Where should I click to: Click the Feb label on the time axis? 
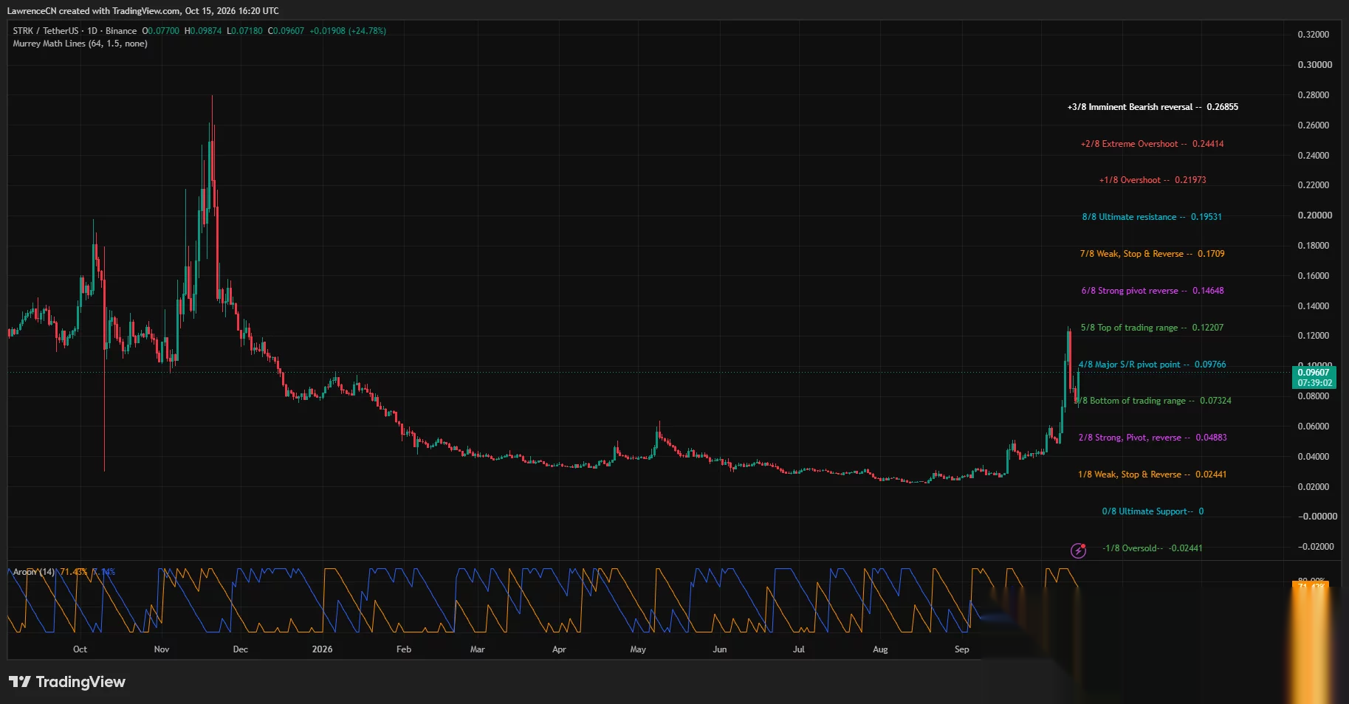(x=404, y=649)
